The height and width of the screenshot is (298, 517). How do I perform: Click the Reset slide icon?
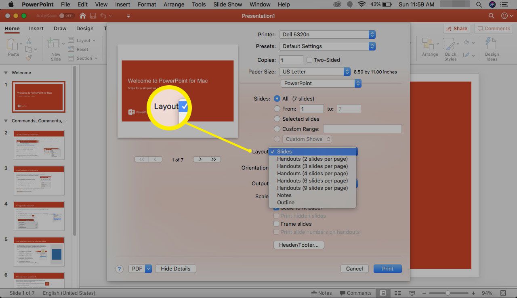71,49
